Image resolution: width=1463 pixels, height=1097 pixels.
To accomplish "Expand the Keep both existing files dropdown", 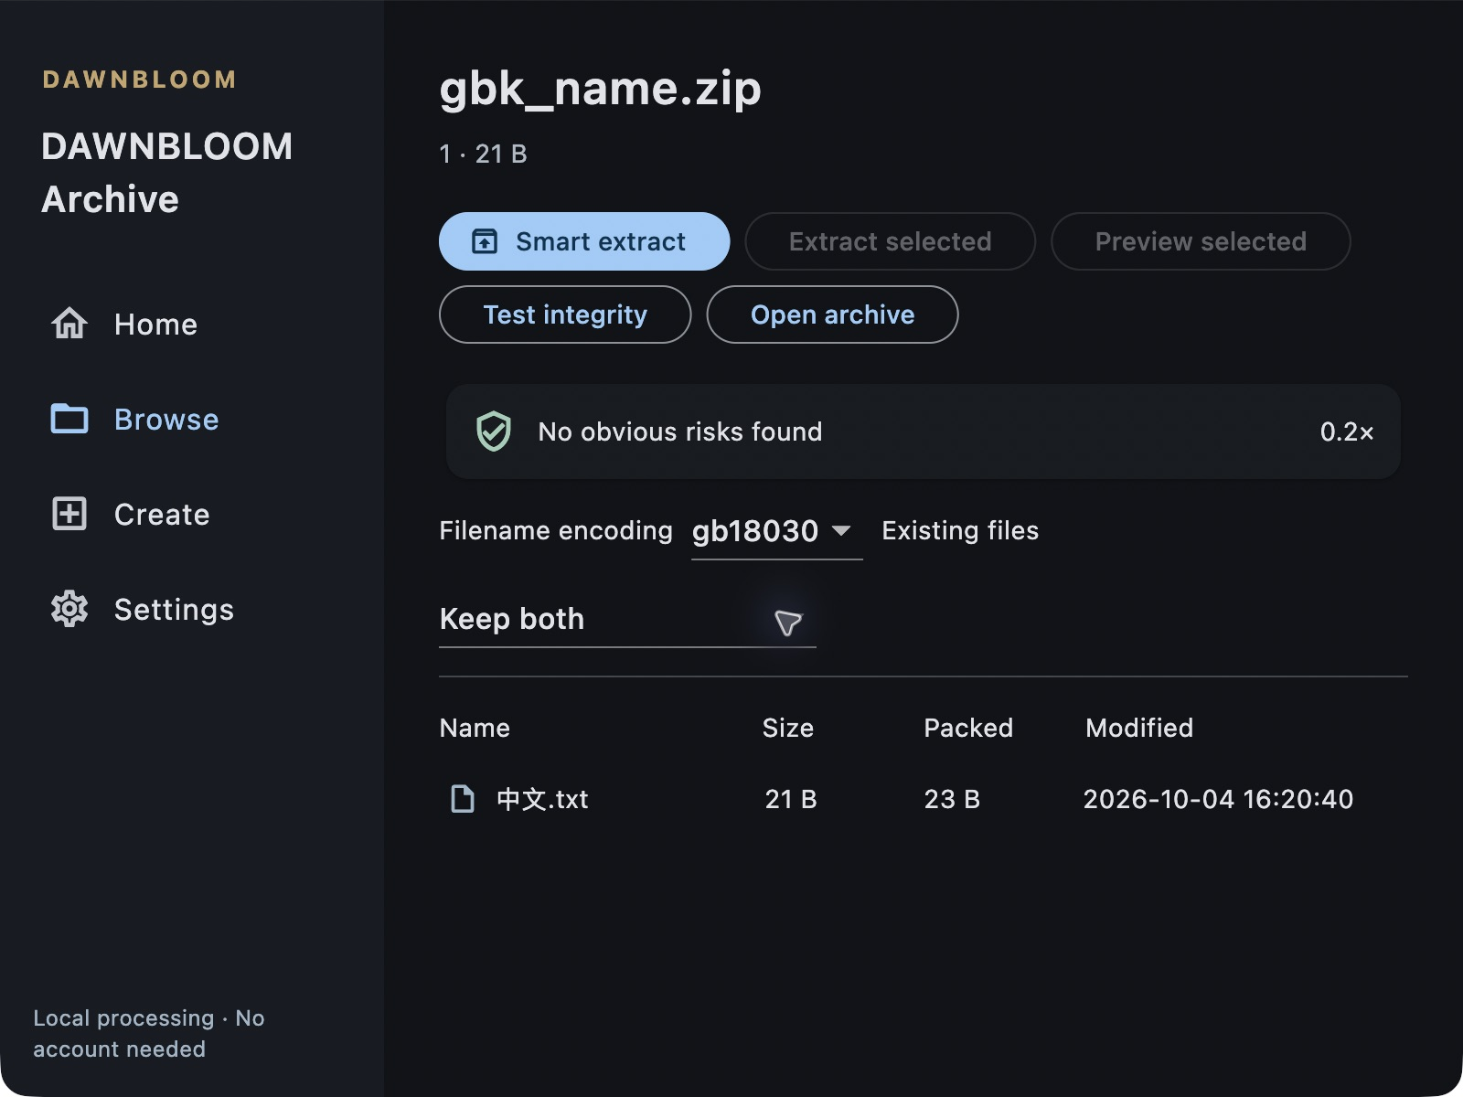I will tap(627, 620).
